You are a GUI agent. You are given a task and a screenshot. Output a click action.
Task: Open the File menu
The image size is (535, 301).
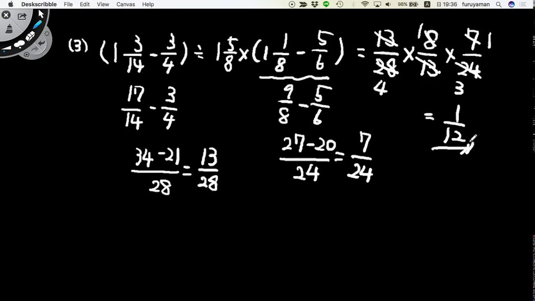point(68,4)
